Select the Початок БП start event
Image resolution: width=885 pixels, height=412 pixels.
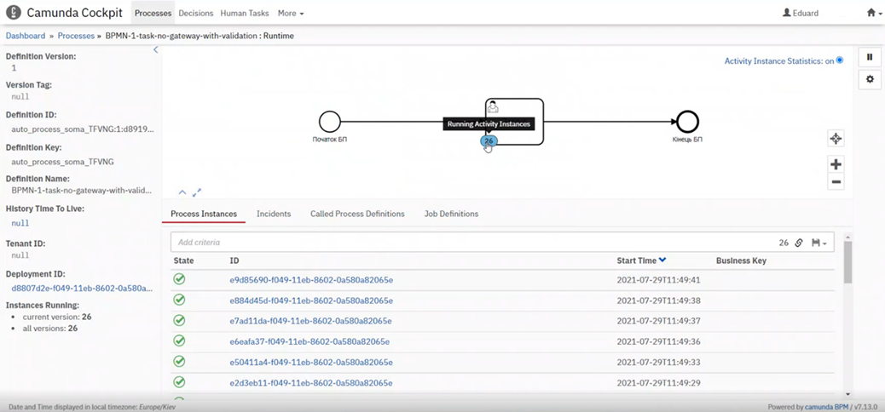coord(330,121)
